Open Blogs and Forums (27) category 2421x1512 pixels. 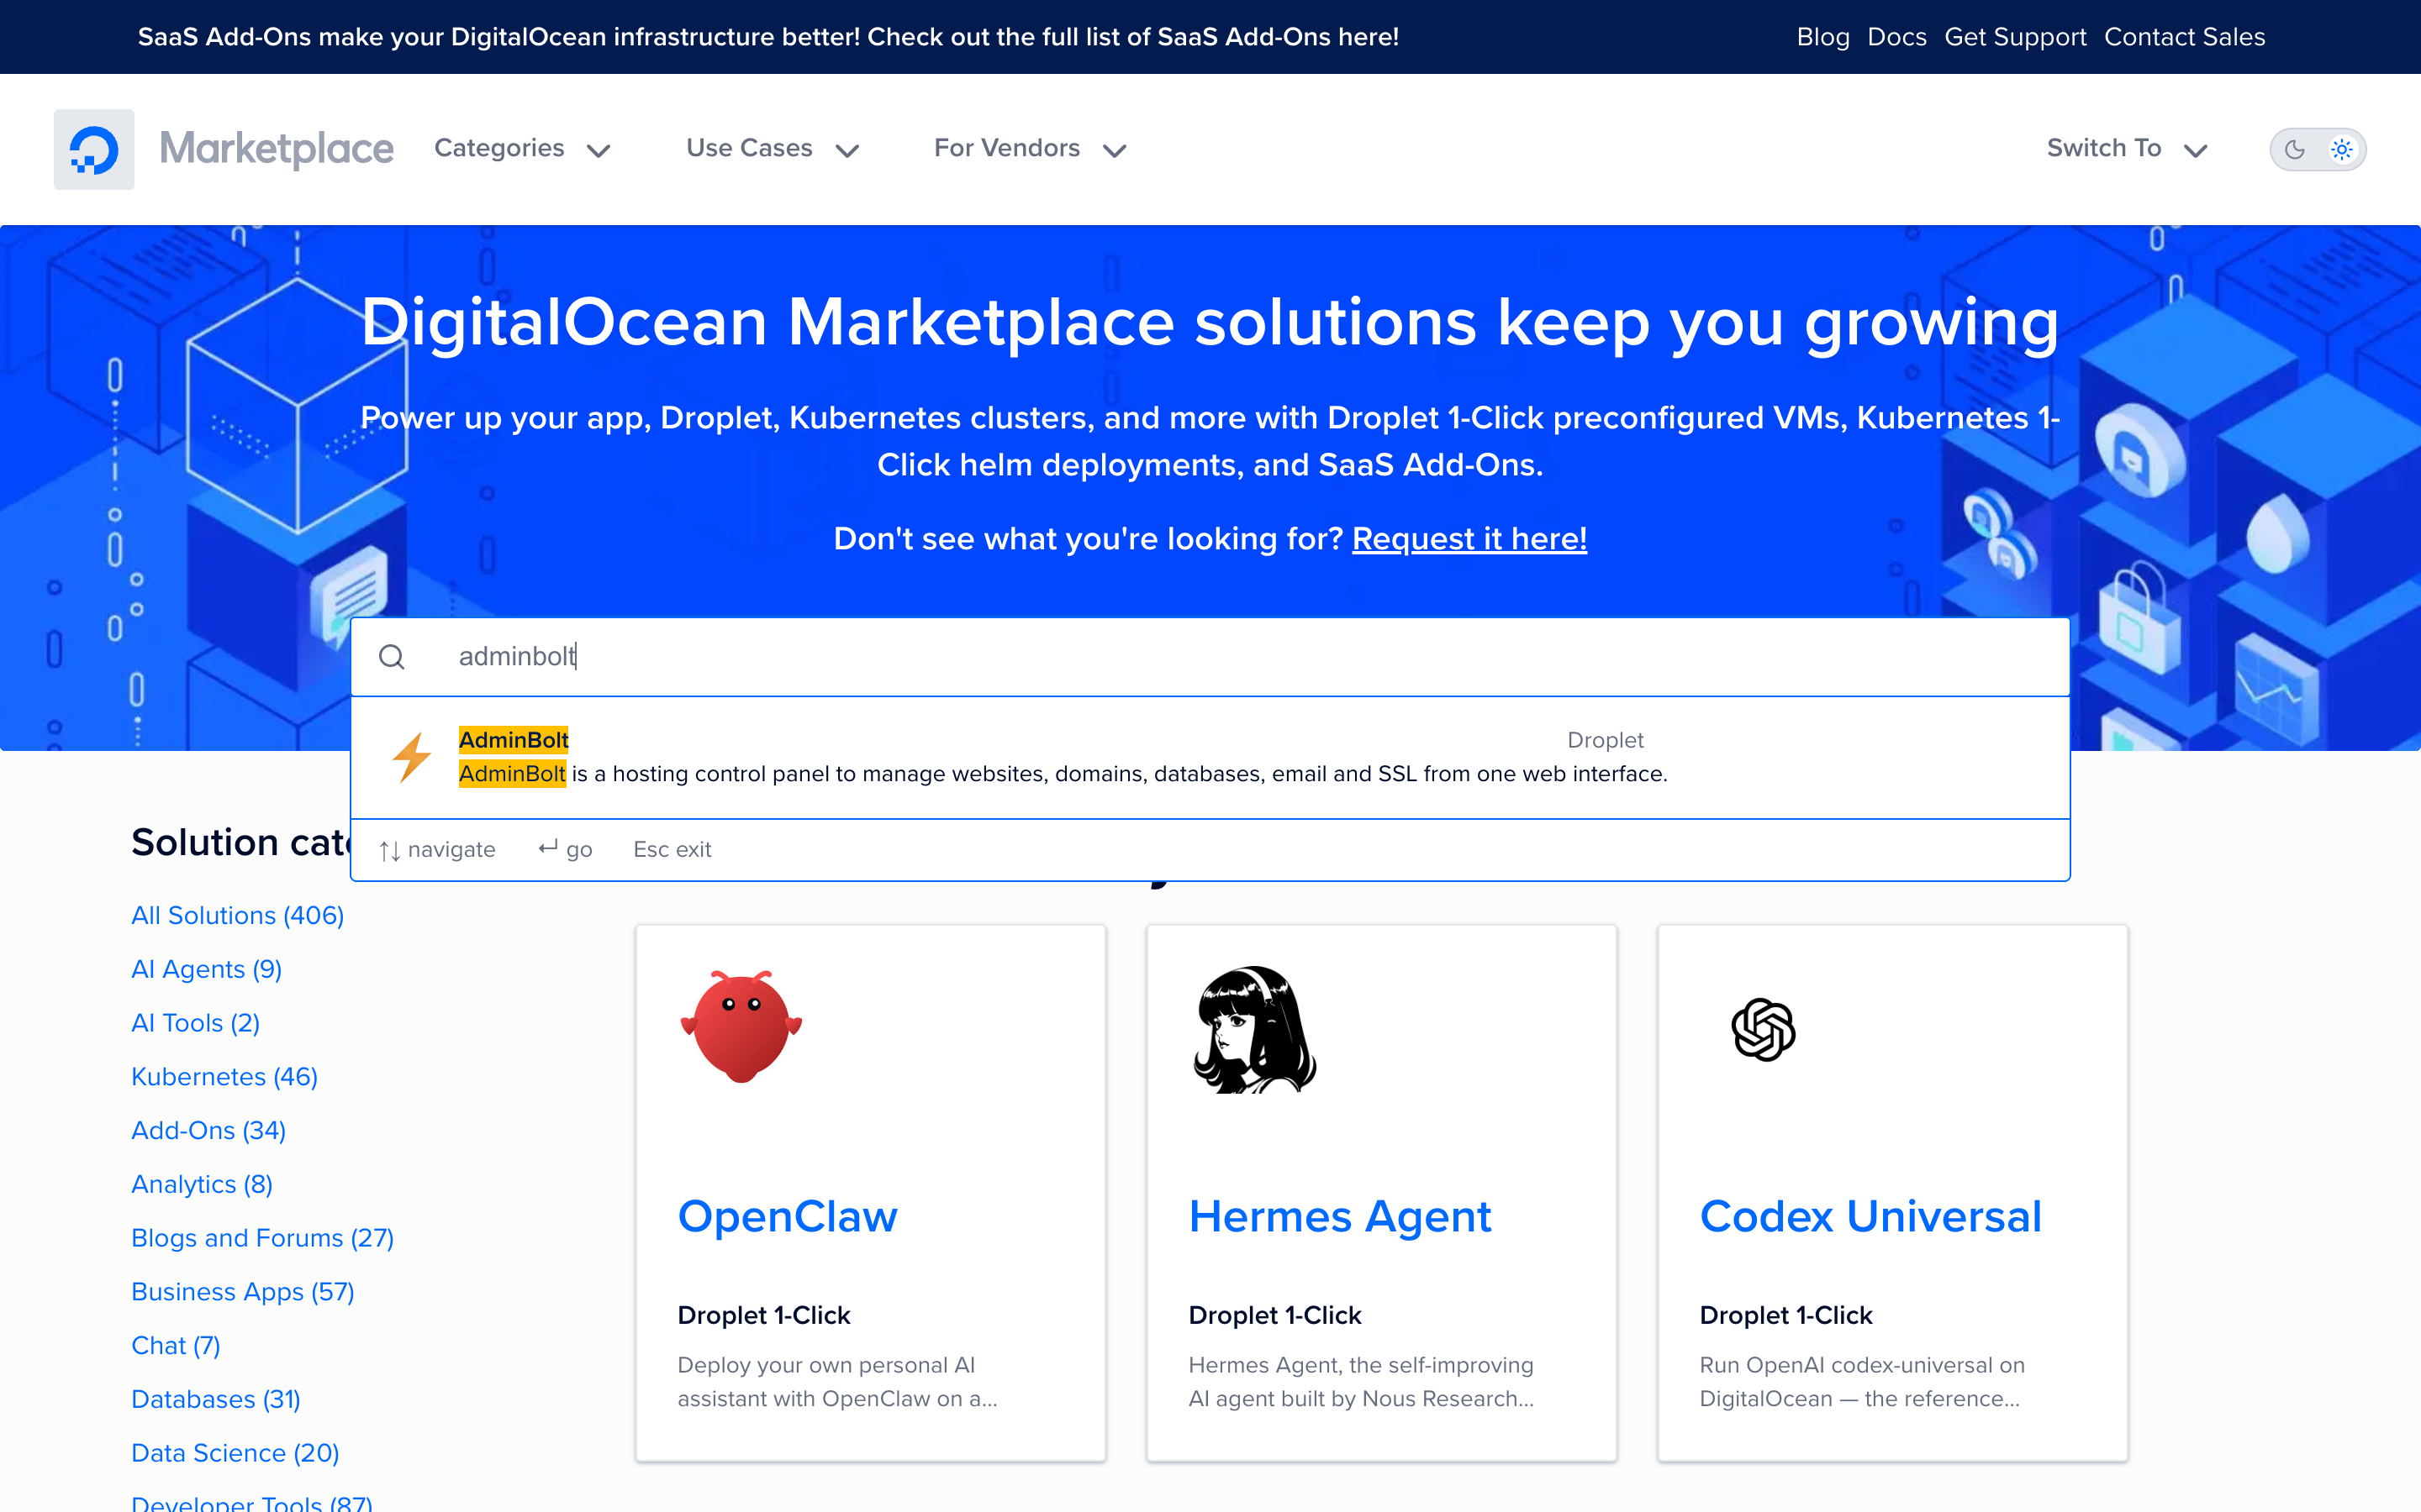(262, 1238)
